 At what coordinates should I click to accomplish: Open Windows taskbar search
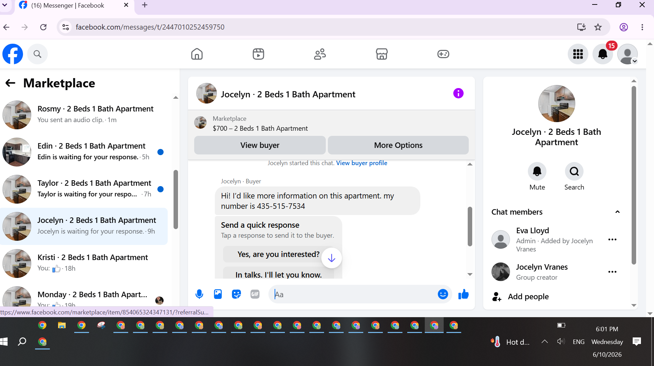pos(22,341)
